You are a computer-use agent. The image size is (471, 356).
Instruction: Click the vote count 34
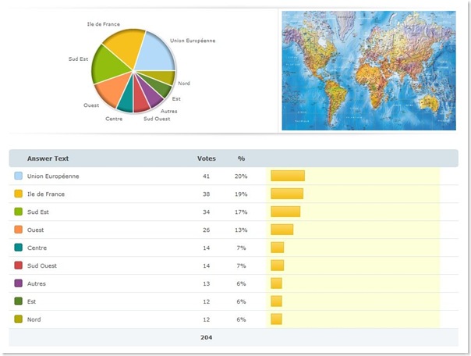point(206,212)
